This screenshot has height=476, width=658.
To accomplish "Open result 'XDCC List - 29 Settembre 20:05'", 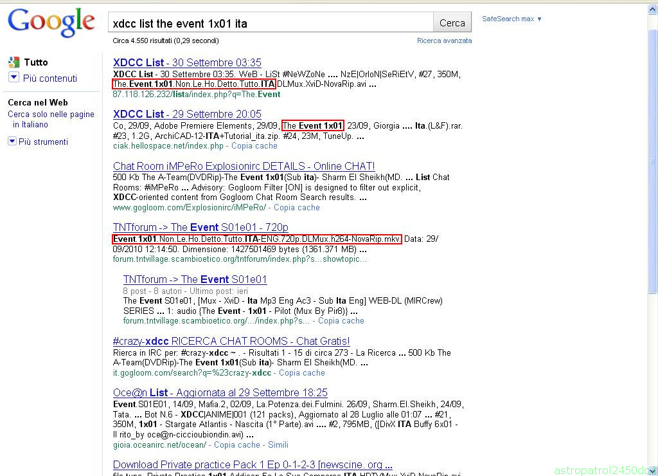I will pos(187,114).
